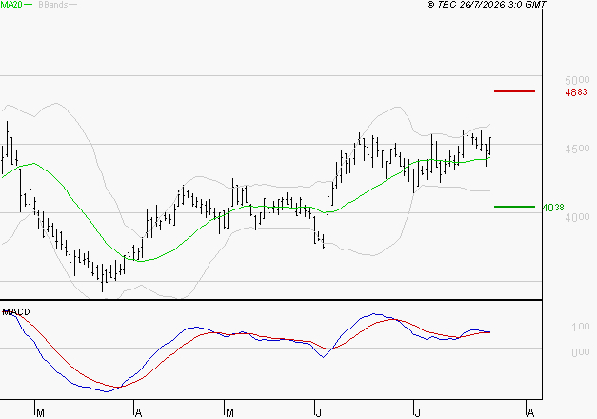Click the TEC copyright timestamp text
This screenshot has height=419, width=597.
click(487, 5)
